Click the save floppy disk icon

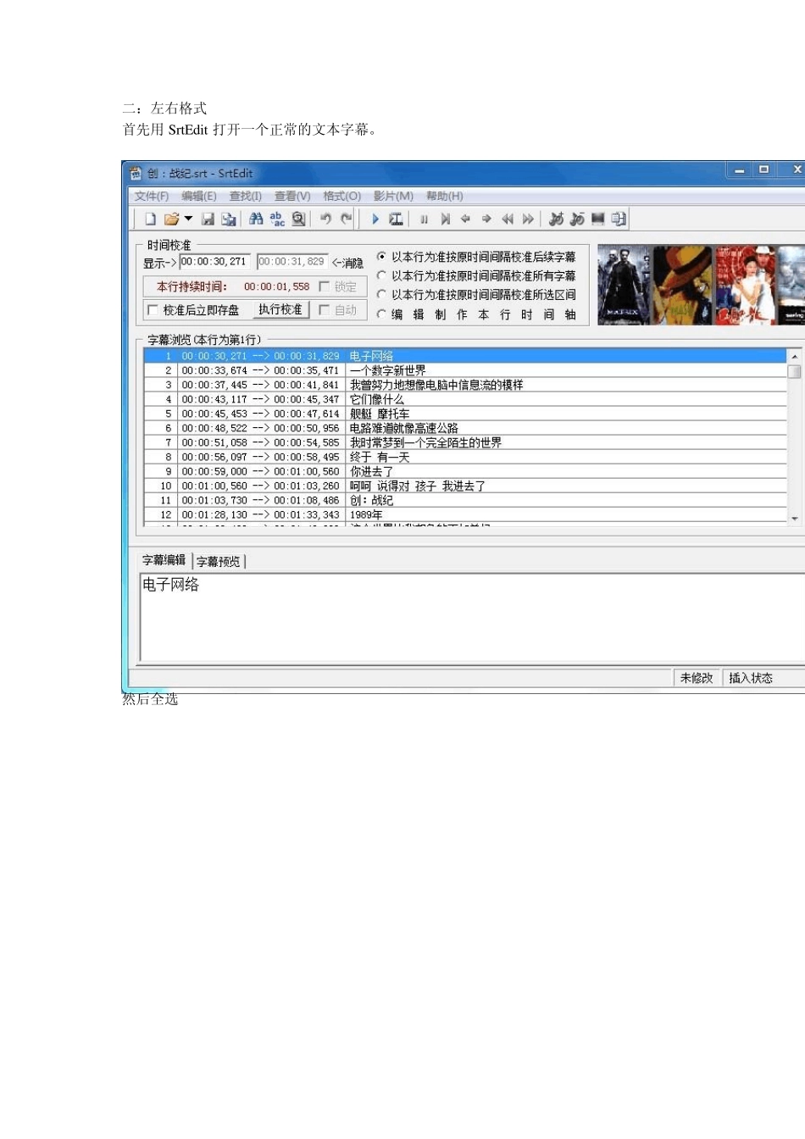pyautogui.click(x=208, y=219)
